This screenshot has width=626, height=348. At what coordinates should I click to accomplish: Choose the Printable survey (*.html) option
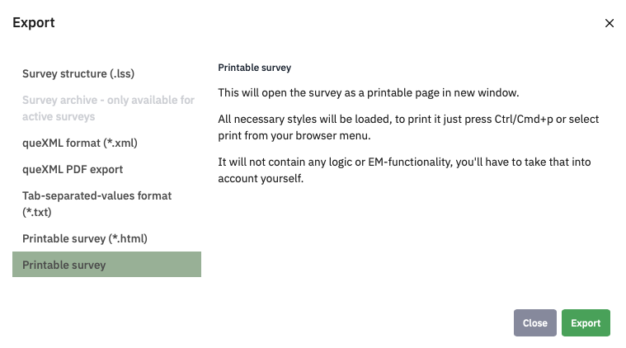(85, 238)
